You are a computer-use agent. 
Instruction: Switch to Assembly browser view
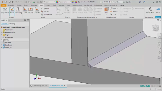5,24
